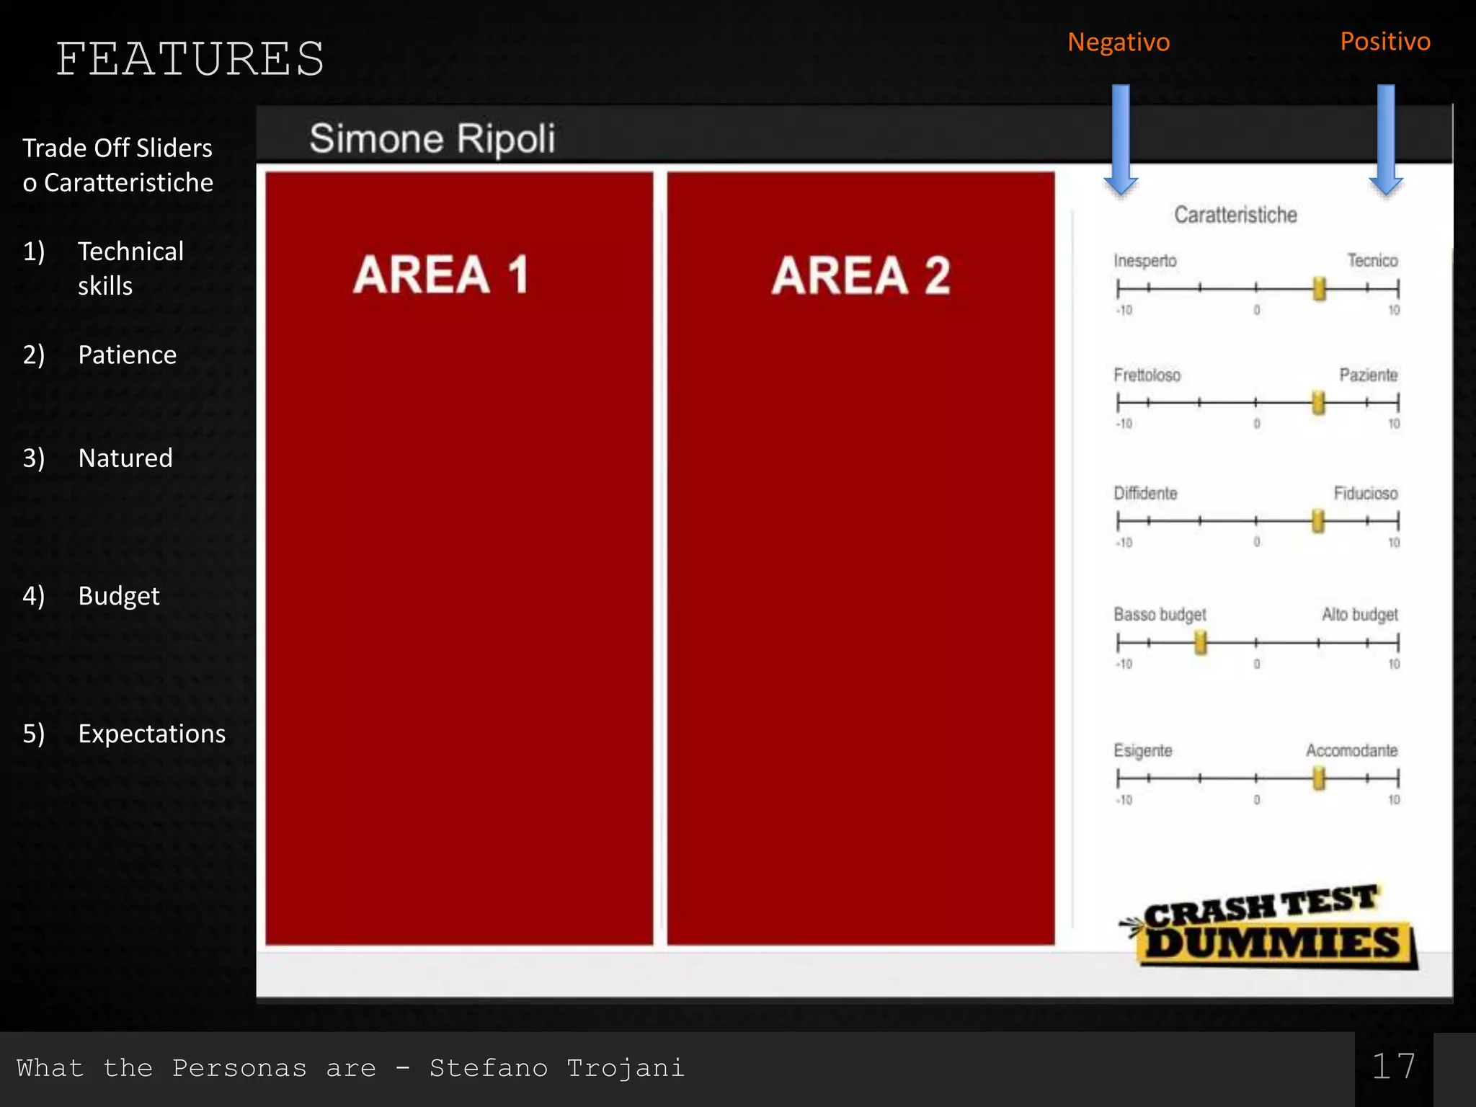
Task: Click the Accomodante label
Action: pos(1351,750)
